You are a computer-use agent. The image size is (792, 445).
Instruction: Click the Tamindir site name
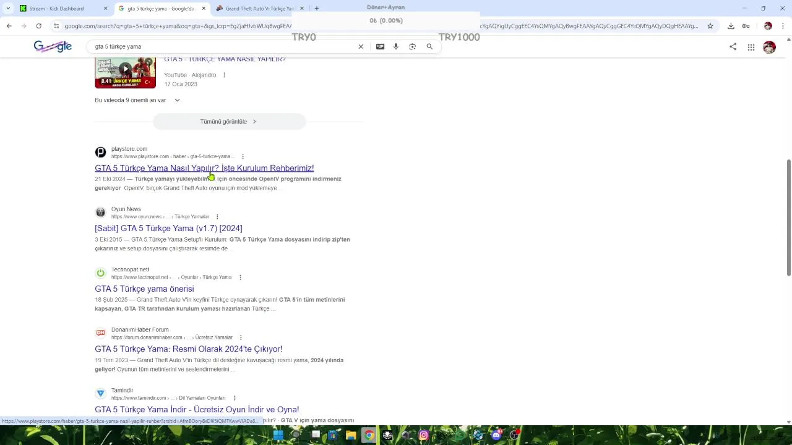click(123, 391)
